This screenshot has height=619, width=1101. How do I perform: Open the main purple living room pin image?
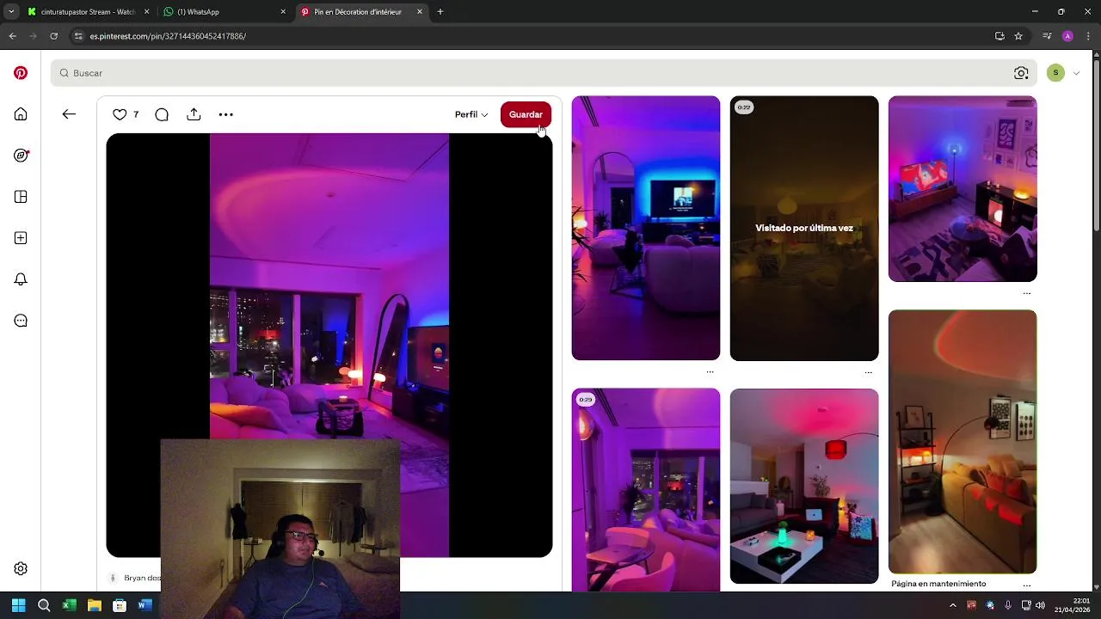point(329,344)
